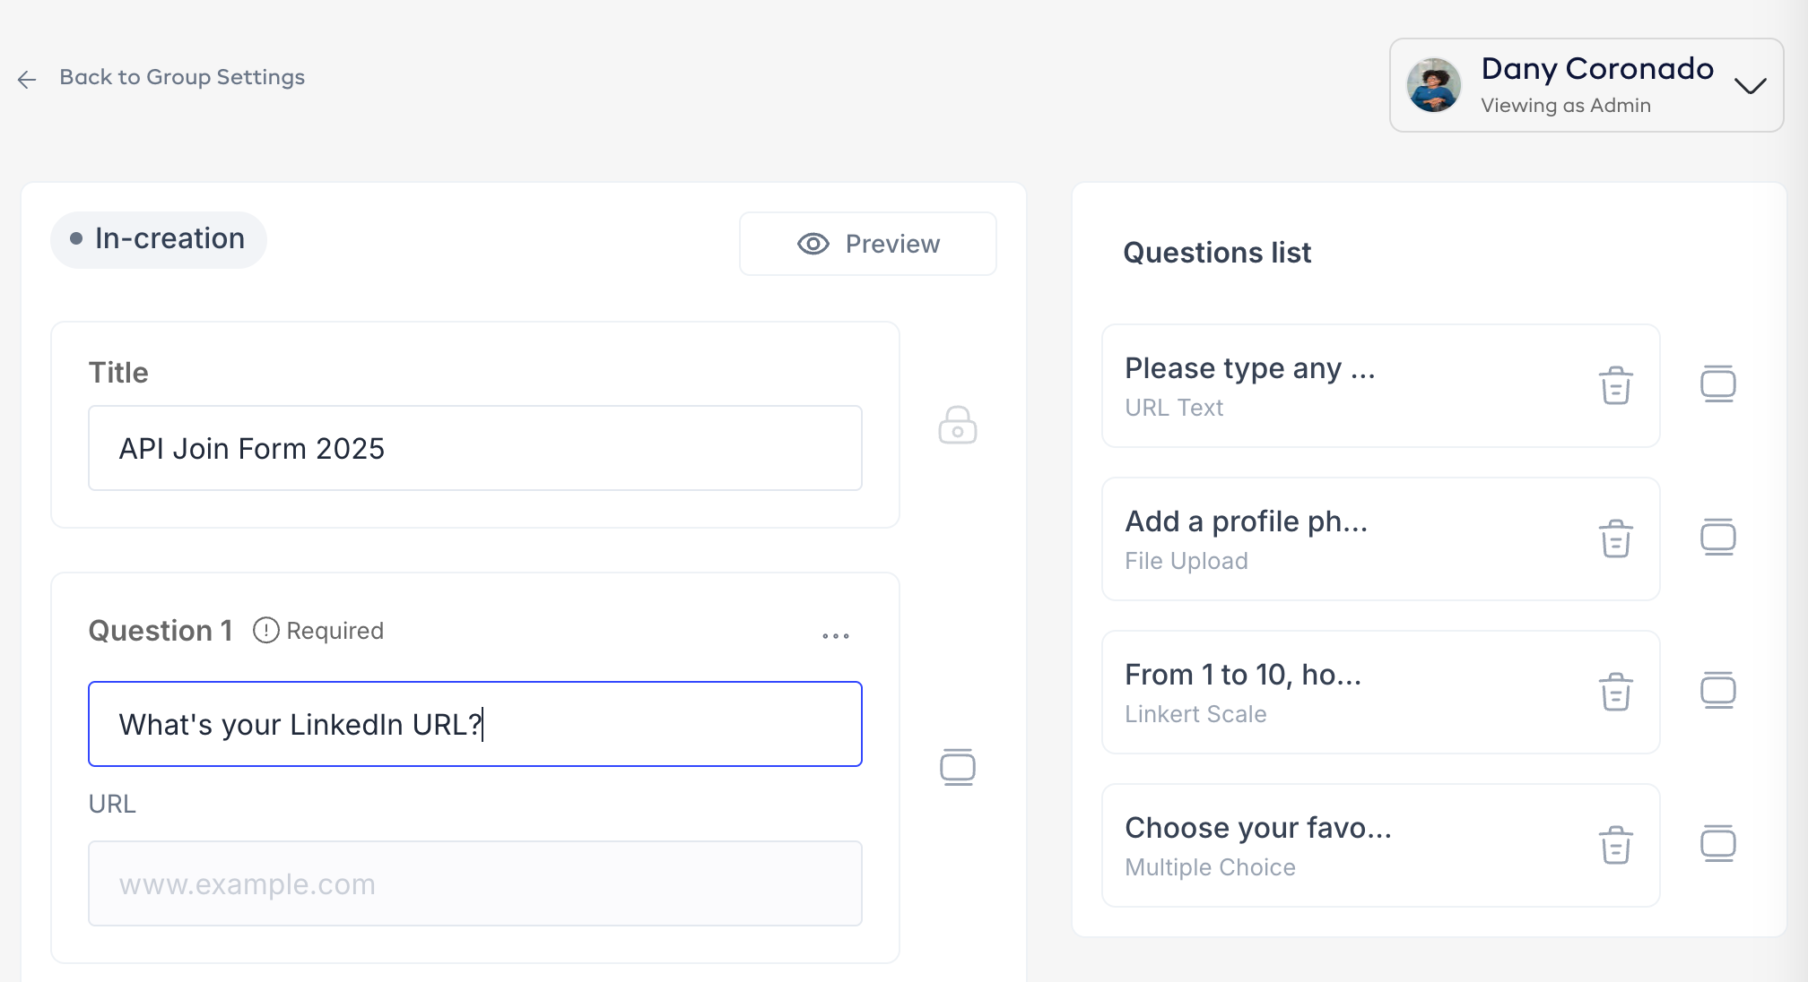The image size is (1808, 982).
Task: Expand the Dany Coronado account dropdown
Action: 1750,86
